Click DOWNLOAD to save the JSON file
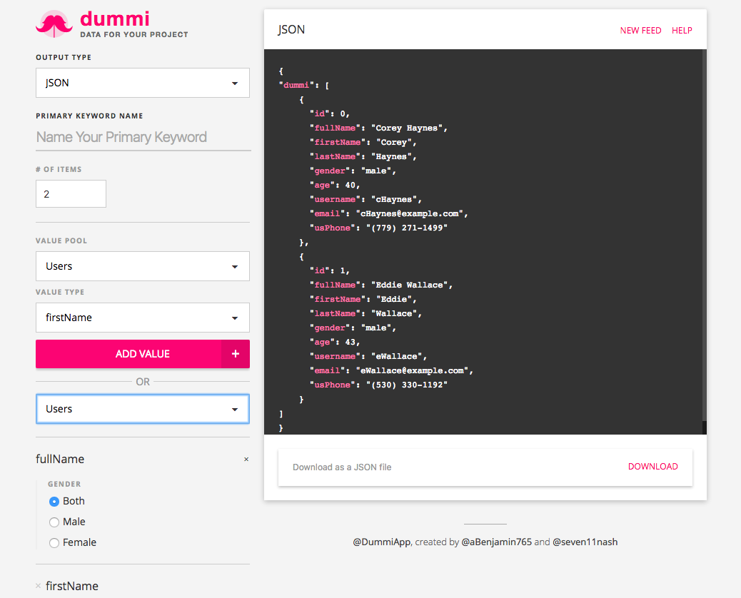Viewport: 741px width, 598px height. point(652,466)
